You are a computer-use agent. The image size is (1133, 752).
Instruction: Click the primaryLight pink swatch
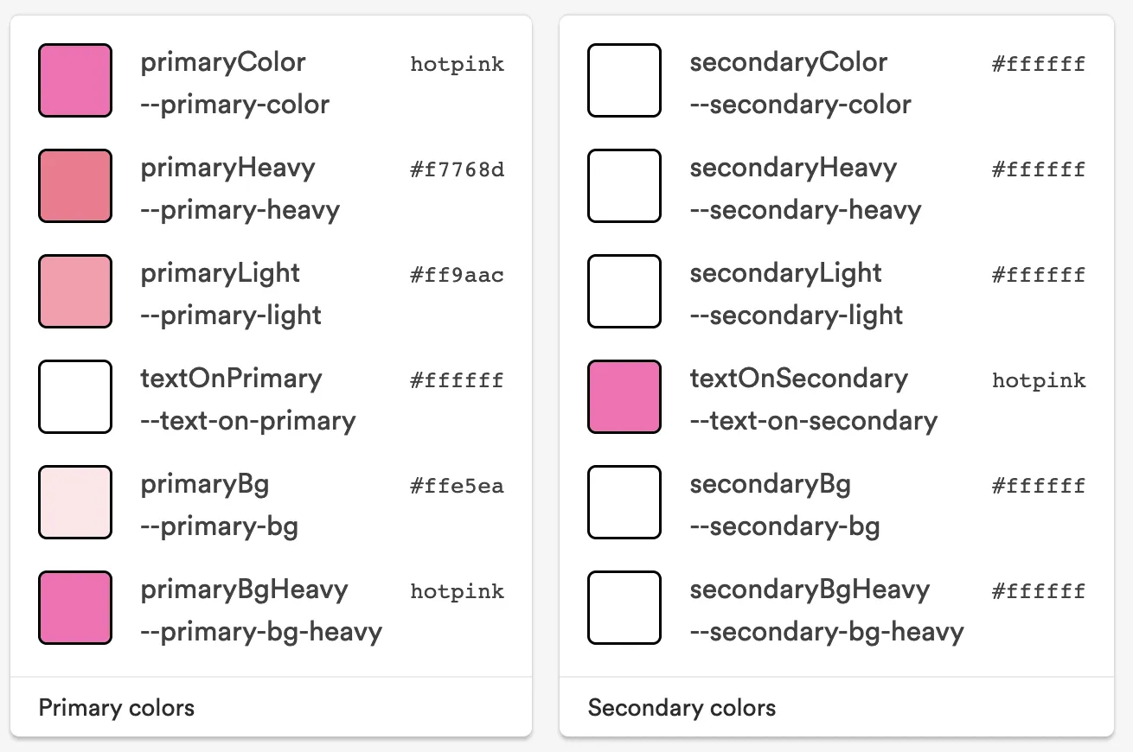(x=74, y=291)
